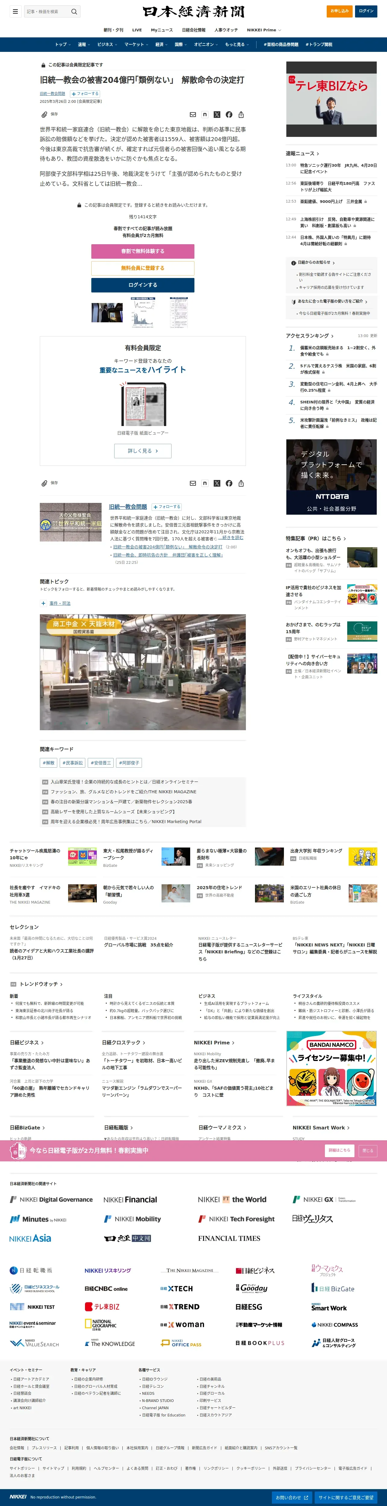The height and width of the screenshot is (1506, 387).
Task: Share to X icon under the headline
Action: click(x=217, y=115)
